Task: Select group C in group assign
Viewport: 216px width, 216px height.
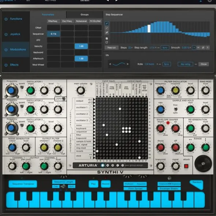Action: tap(118, 165)
